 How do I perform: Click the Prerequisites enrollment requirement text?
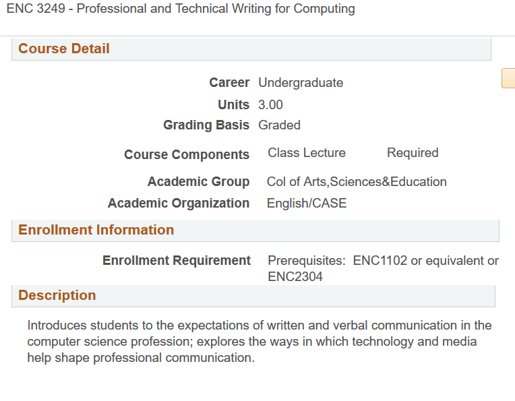coord(383,268)
